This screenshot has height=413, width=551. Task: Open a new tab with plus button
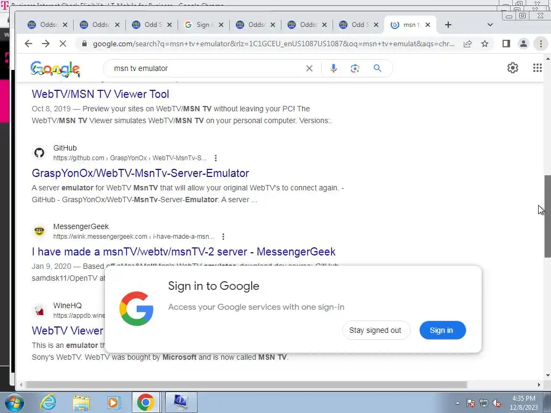coord(448,25)
